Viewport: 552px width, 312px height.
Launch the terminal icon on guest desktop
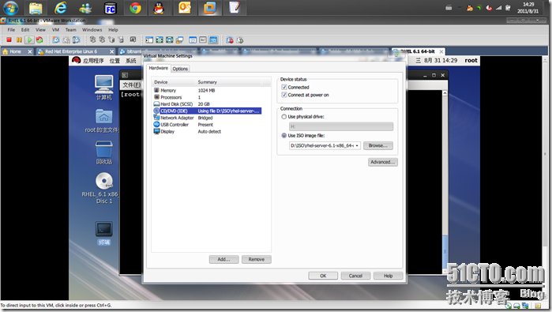point(104,233)
